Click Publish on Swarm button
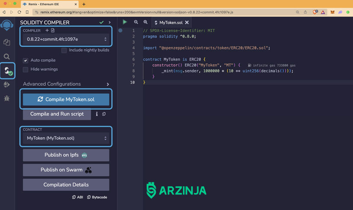This screenshot has width=353, height=210. click(x=66, y=170)
